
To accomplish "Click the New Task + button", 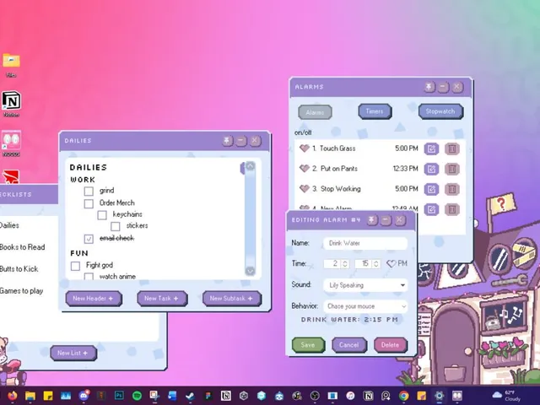I will (162, 298).
